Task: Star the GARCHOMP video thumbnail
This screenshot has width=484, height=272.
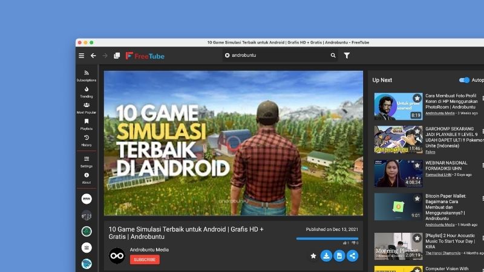Action: [x=417, y=131]
